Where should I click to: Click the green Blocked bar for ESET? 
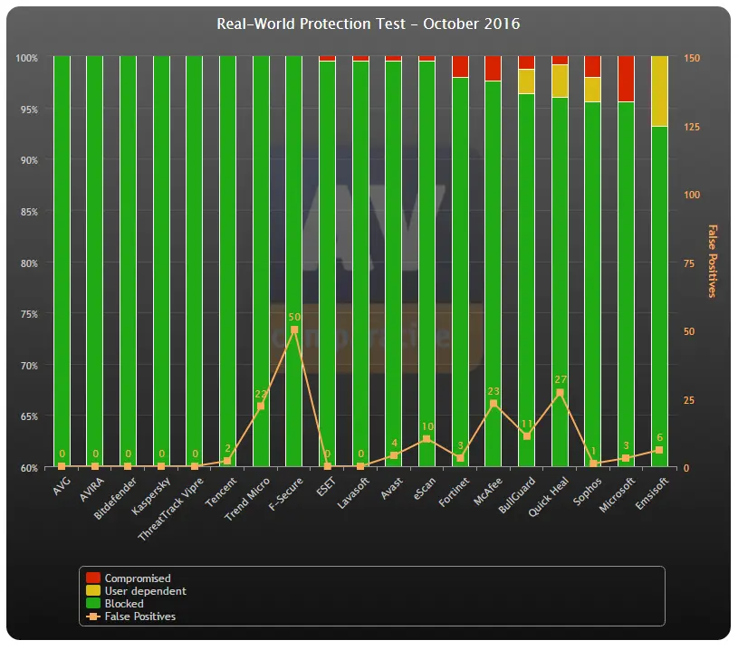pyautogui.click(x=327, y=263)
